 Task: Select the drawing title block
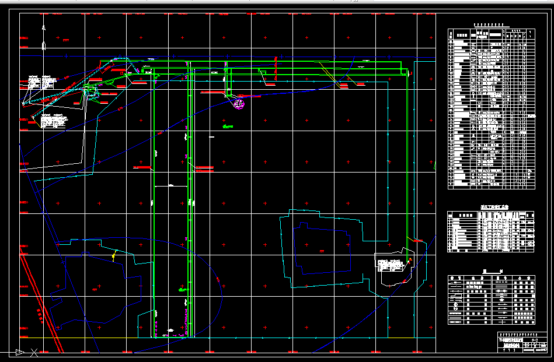522,342
